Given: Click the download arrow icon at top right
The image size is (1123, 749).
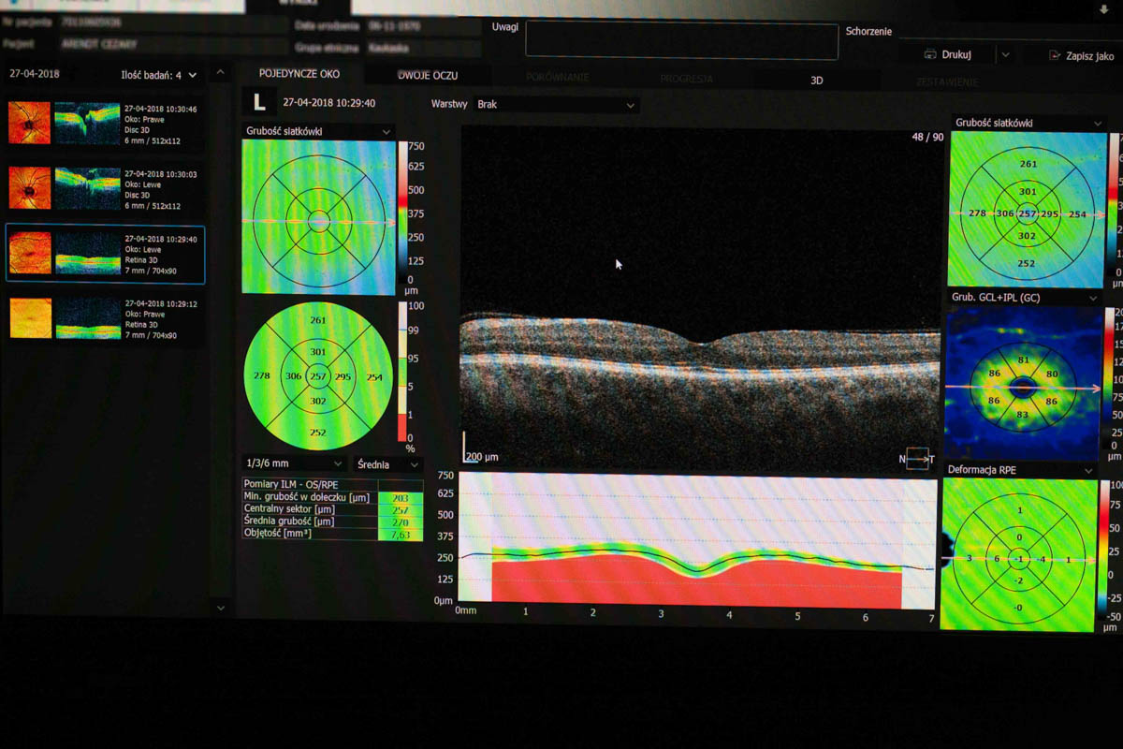Looking at the screenshot, I should [1102, 7].
